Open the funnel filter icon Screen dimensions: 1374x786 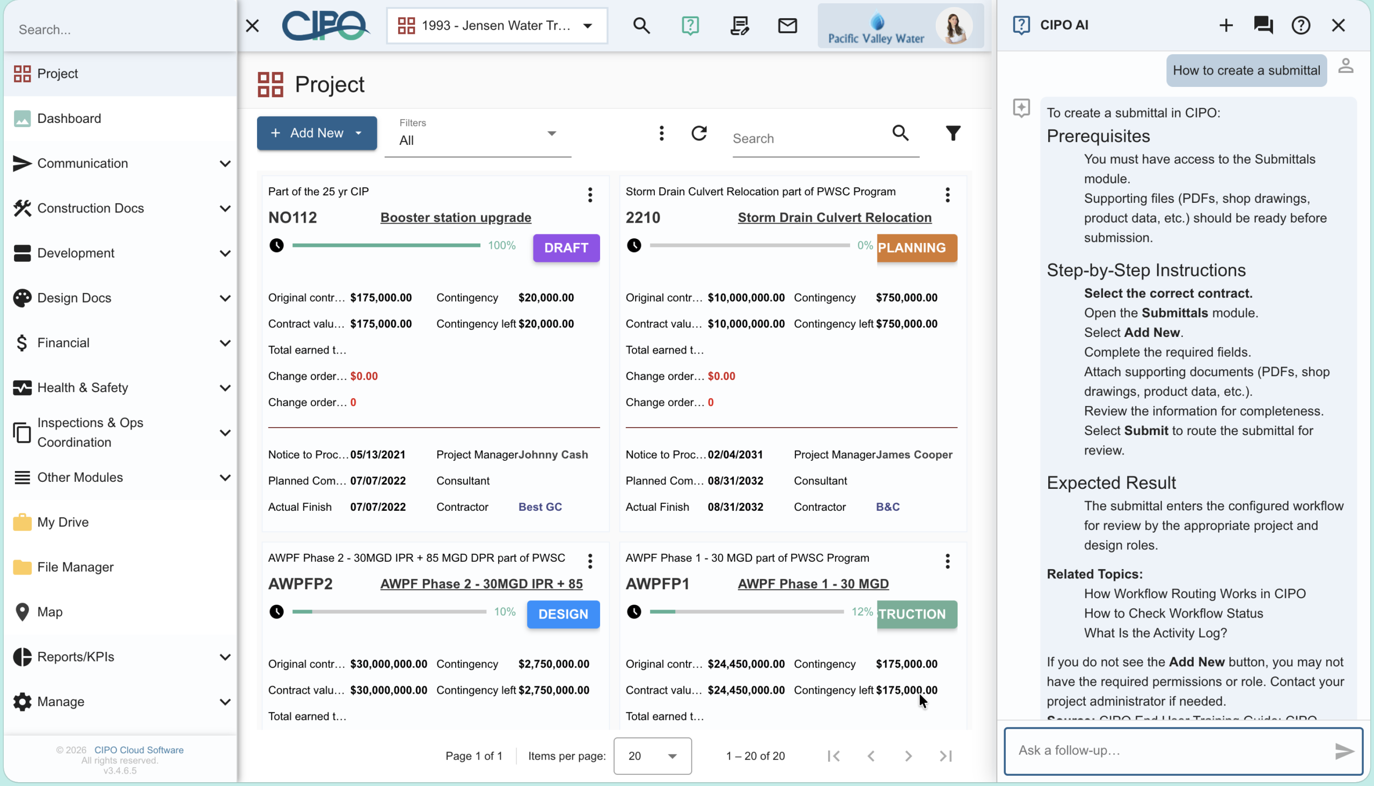[953, 133]
